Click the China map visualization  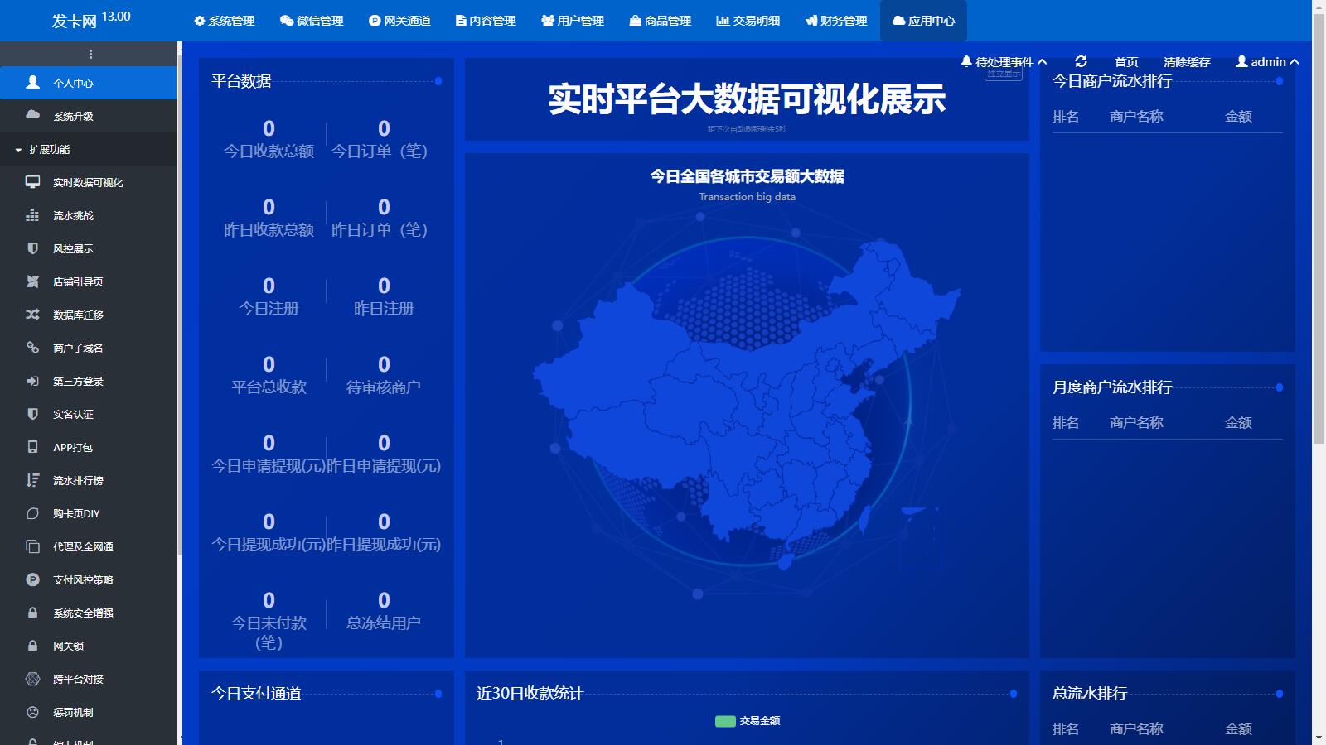coord(746,397)
